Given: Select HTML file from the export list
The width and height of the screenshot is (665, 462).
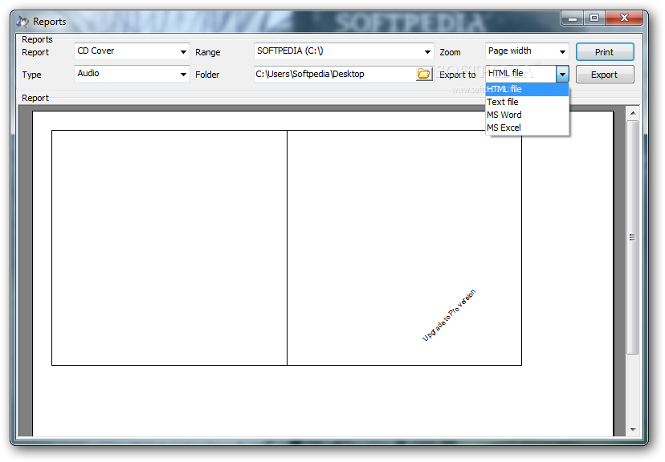Looking at the screenshot, I should tap(527, 89).
